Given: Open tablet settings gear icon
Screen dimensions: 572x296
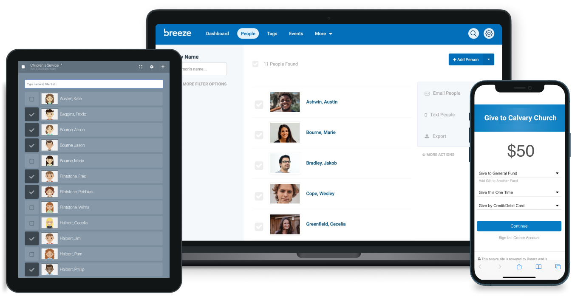Looking at the screenshot, I should tap(152, 67).
